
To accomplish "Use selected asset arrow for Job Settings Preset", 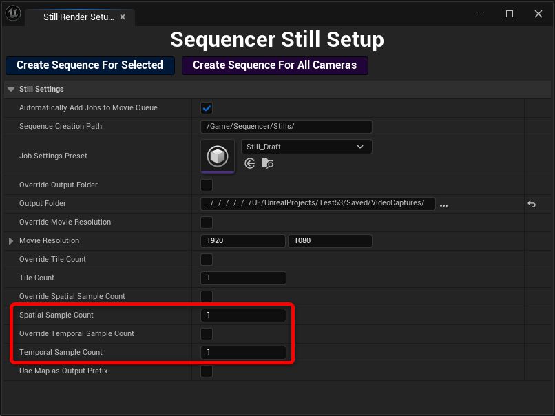I will [x=249, y=163].
